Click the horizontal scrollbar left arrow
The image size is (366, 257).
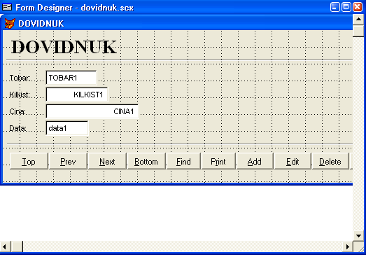point(5,246)
